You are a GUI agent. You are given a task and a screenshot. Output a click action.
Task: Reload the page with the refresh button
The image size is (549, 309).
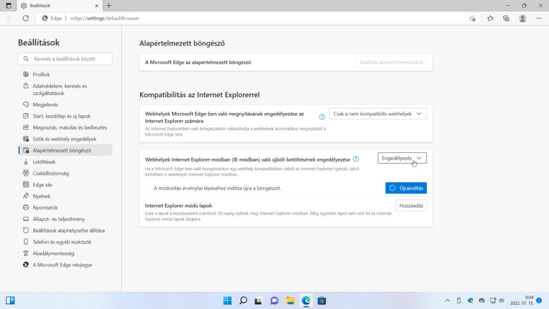pyautogui.click(x=26, y=18)
